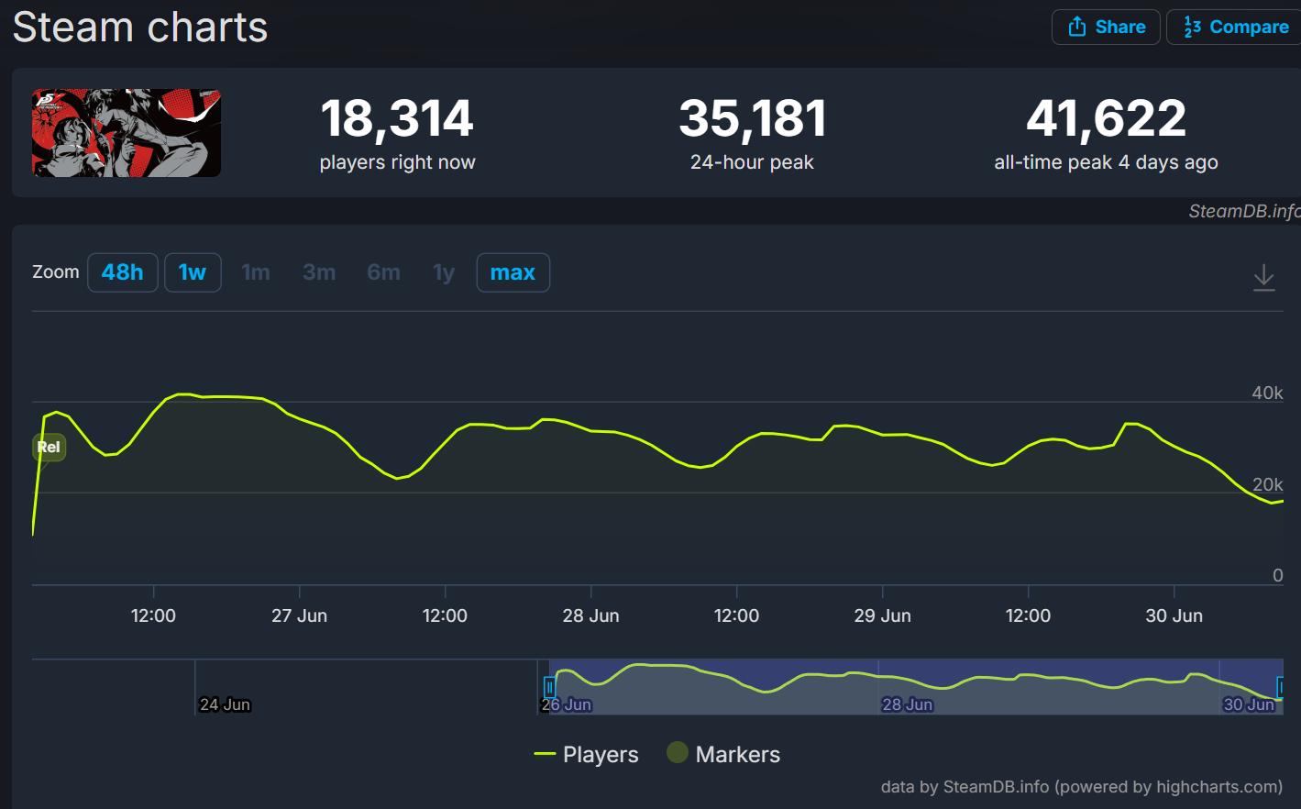Viewport: 1301px width, 809px height.
Task: Grab the left navigator handle
Action: point(549,687)
